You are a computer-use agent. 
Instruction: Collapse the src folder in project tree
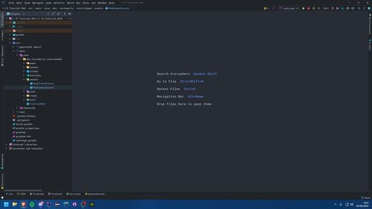pos(10,43)
